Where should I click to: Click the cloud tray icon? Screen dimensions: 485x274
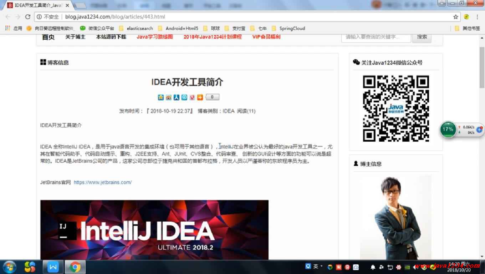(x=356, y=267)
